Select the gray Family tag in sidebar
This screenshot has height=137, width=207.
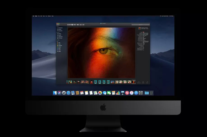[59, 51]
